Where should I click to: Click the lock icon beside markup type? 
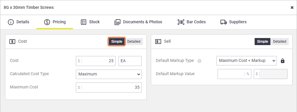click(282, 61)
